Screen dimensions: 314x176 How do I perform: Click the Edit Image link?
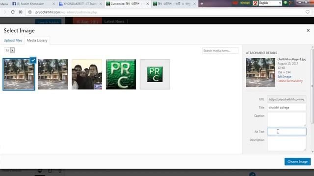click(x=284, y=77)
